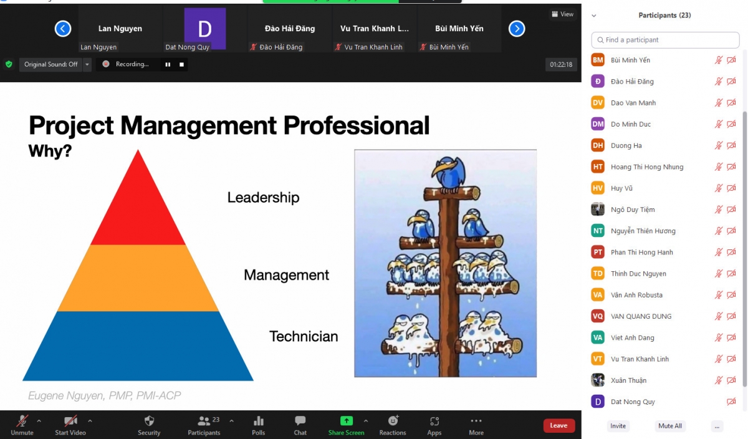
Task: Select Bùi Minh Yến's video tile
Action: 459,29
